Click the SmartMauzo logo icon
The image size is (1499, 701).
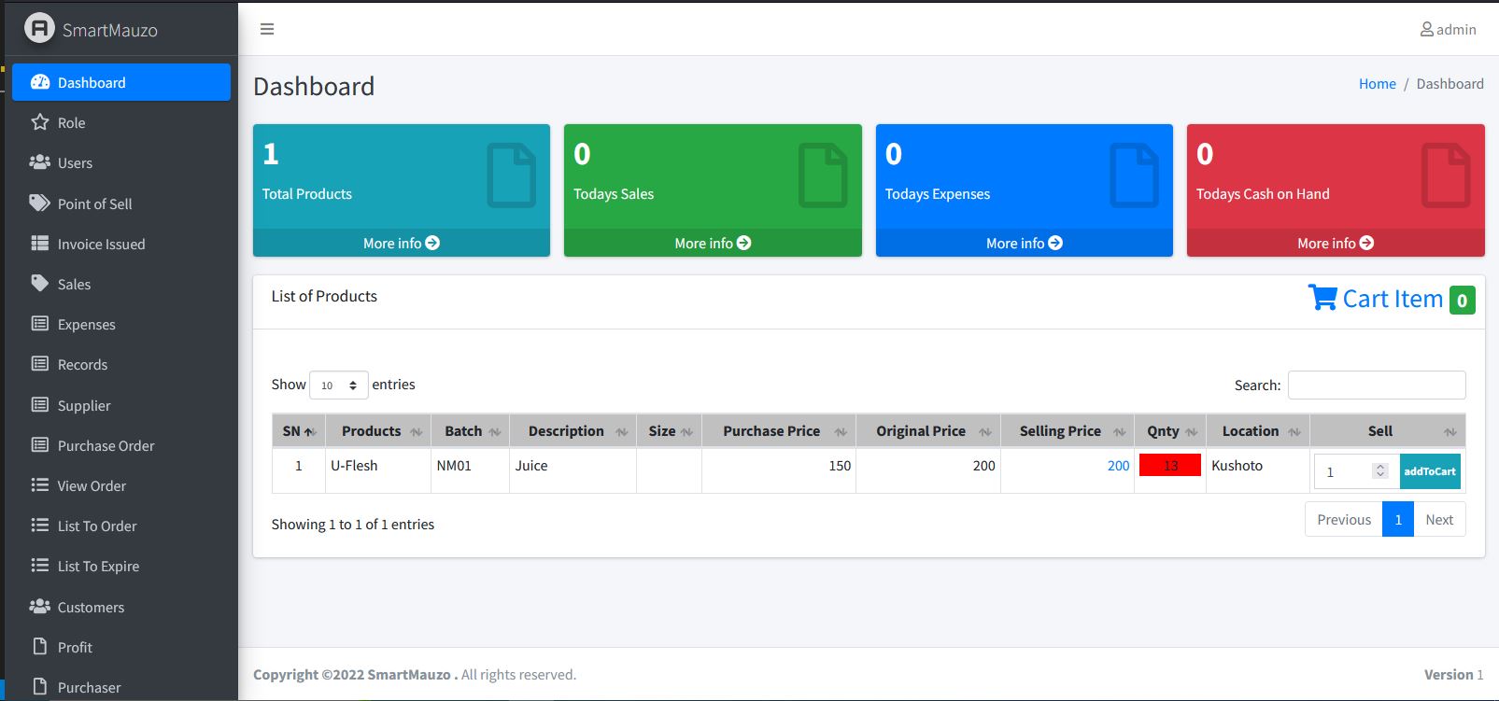coord(39,29)
